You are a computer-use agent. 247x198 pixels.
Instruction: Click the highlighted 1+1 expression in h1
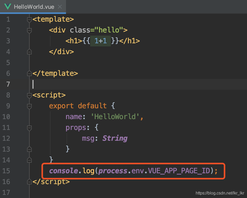(x=101, y=41)
